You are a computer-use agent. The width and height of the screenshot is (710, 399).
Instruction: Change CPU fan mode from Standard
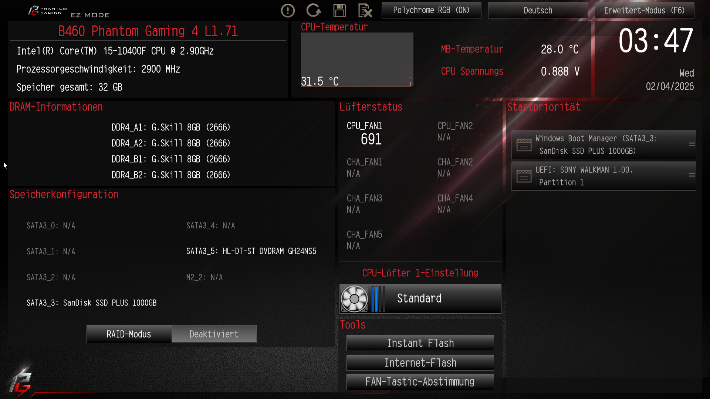420,299
